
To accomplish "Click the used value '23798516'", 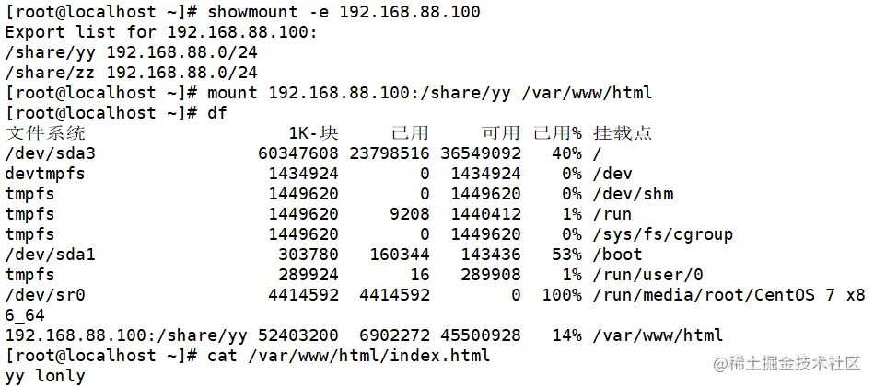I will (389, 153).
